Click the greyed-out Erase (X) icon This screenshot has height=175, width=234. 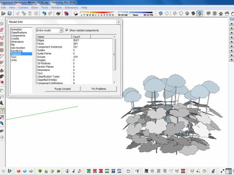click(36, 14)
